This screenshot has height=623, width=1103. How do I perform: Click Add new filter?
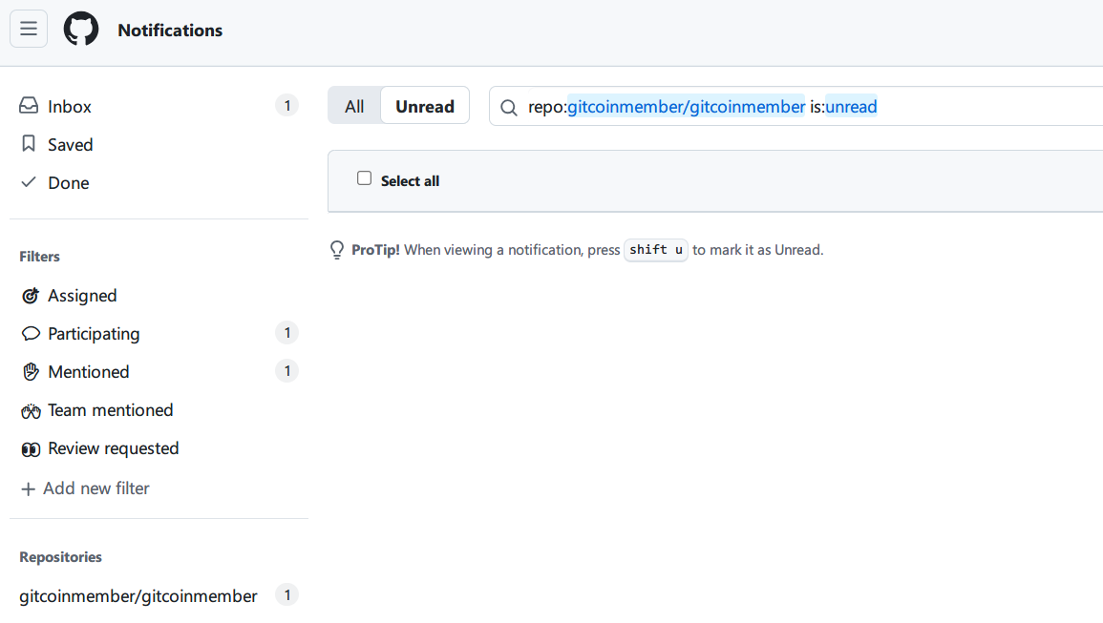point(85,488)
